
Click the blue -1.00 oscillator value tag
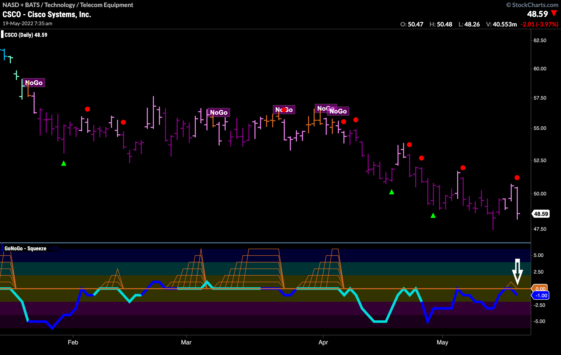(541, 295)
